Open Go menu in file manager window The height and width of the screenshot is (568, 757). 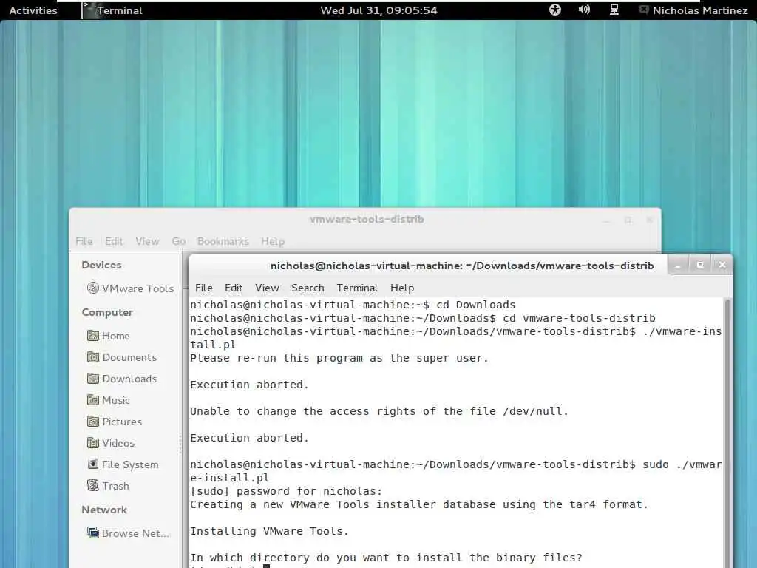179,241
